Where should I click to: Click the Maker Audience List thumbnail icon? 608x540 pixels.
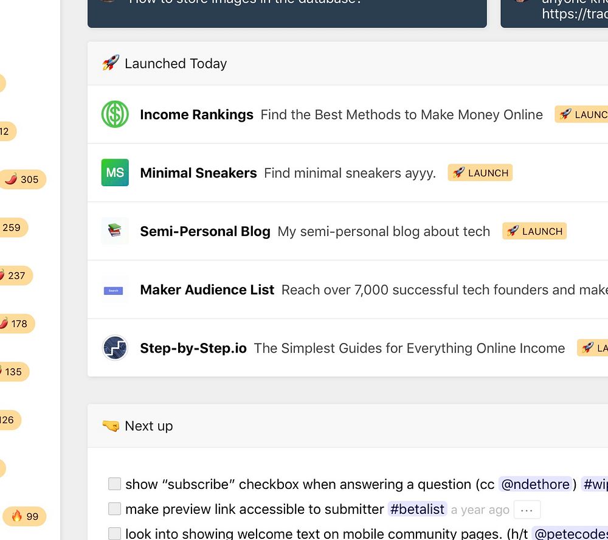(x=115, y=290)
